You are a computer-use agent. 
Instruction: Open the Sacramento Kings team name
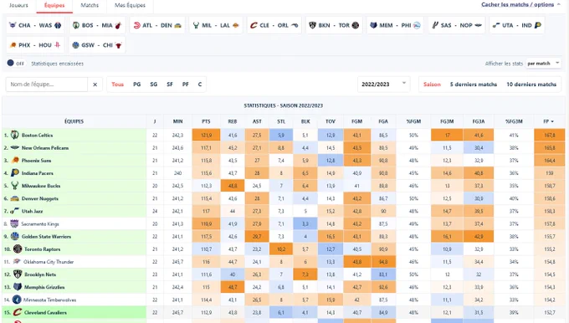click(x=40, y=224)
